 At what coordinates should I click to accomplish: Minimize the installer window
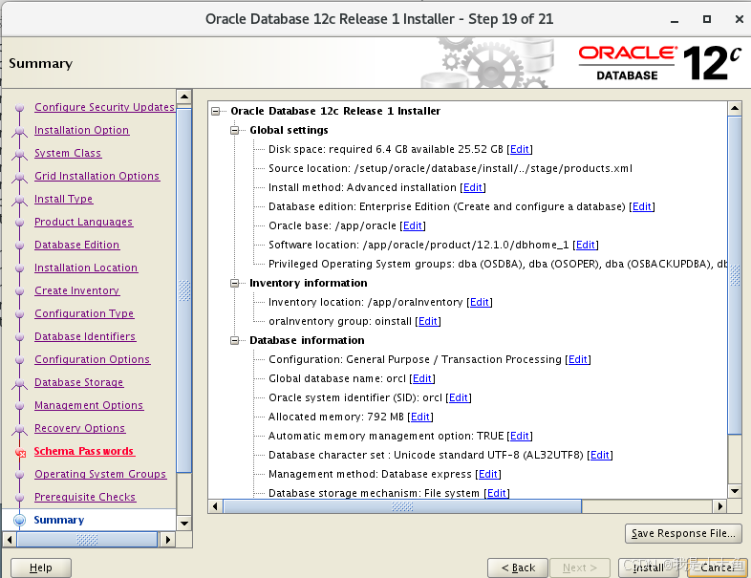pyautogui.click(x=675, y=20)
